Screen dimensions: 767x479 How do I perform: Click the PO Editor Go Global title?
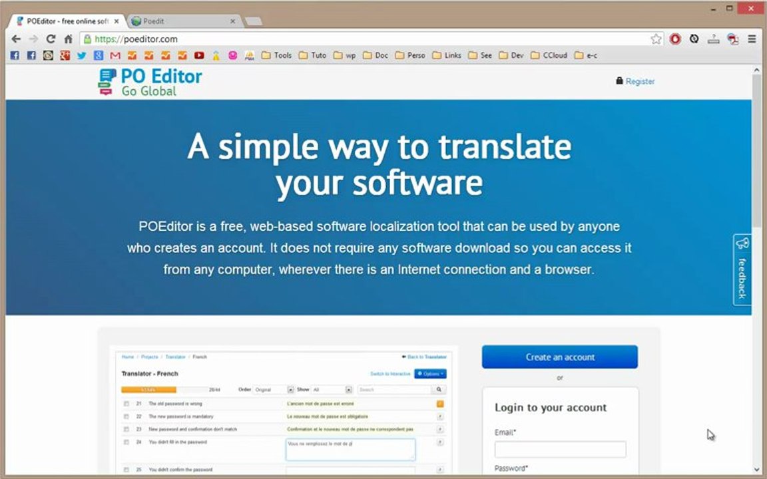[x=161, y=82]
